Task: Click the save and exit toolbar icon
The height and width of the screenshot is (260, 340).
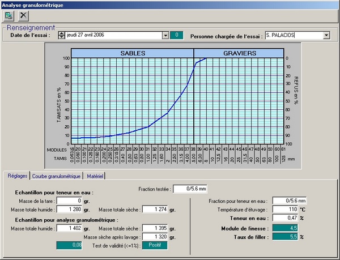Action: click(x=9, y=15)
